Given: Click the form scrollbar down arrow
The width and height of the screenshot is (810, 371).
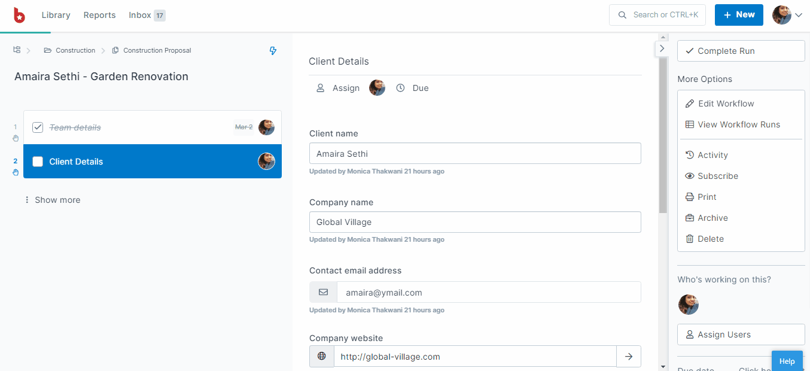Looking at the screenshot, I should (663, 366).
